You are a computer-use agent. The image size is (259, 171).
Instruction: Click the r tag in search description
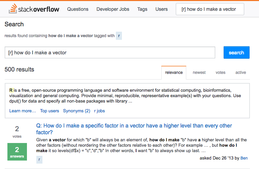coord(119,36)
